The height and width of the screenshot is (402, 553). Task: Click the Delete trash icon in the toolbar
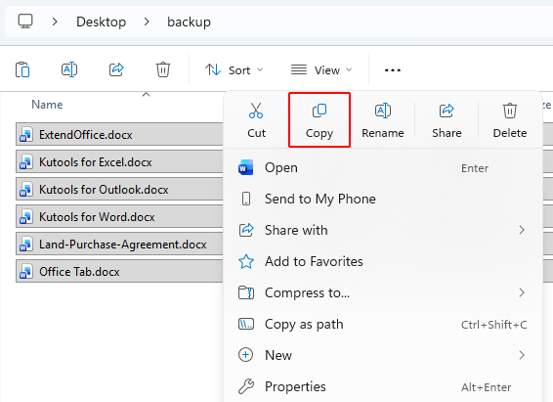(163, 69)
